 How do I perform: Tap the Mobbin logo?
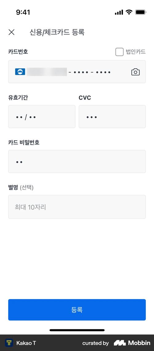(132, 343)
